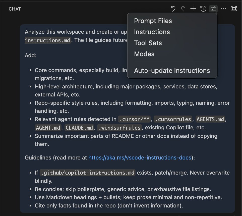This screenshot has width=242, height=216.
Task: Click the 'Use Markdown headings + bullets' line
Action: coord(128,197)
